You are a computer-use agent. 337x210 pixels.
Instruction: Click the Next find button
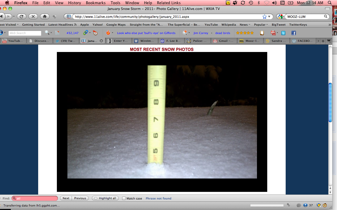point(66,198)
